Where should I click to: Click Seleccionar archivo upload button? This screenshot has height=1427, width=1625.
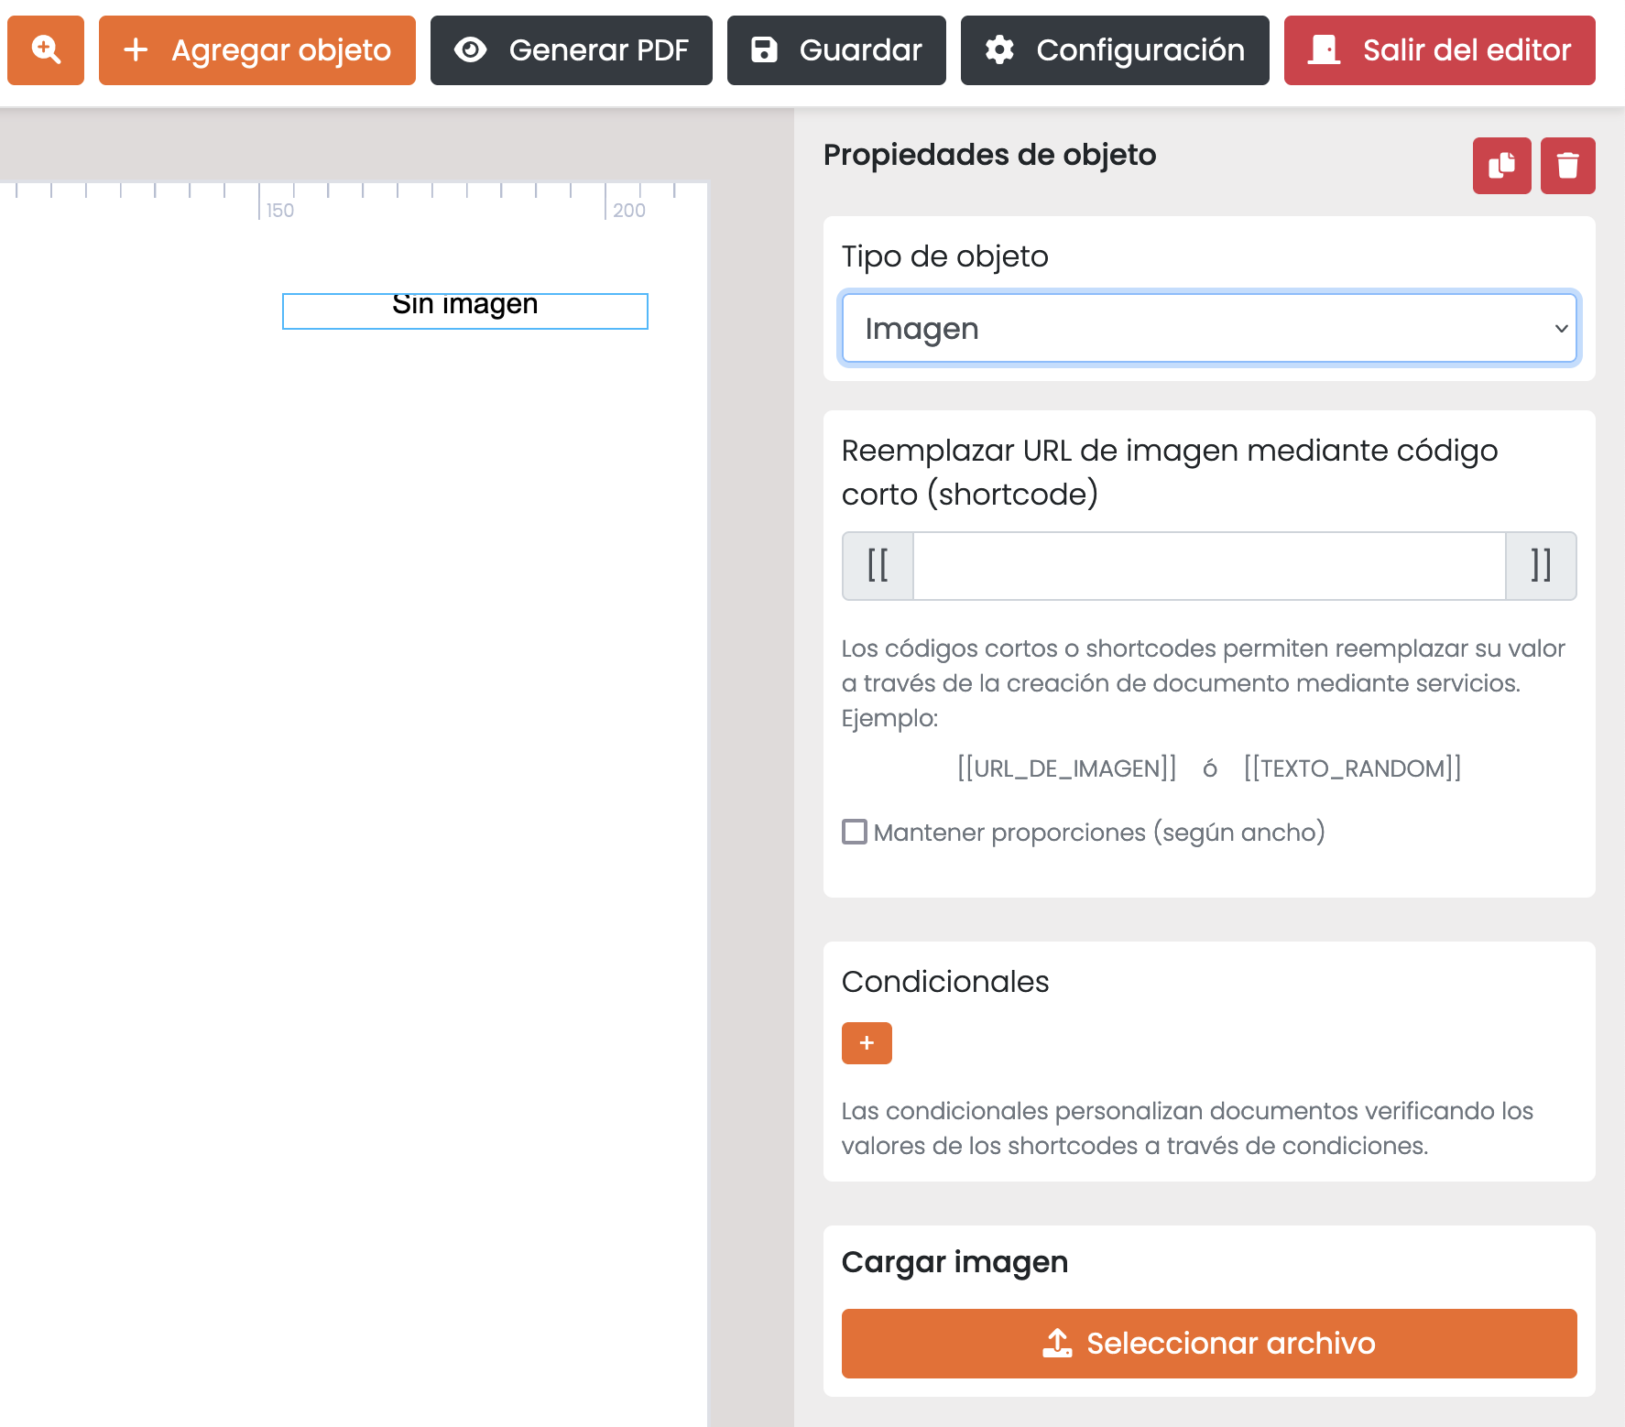[1209, 1344]
